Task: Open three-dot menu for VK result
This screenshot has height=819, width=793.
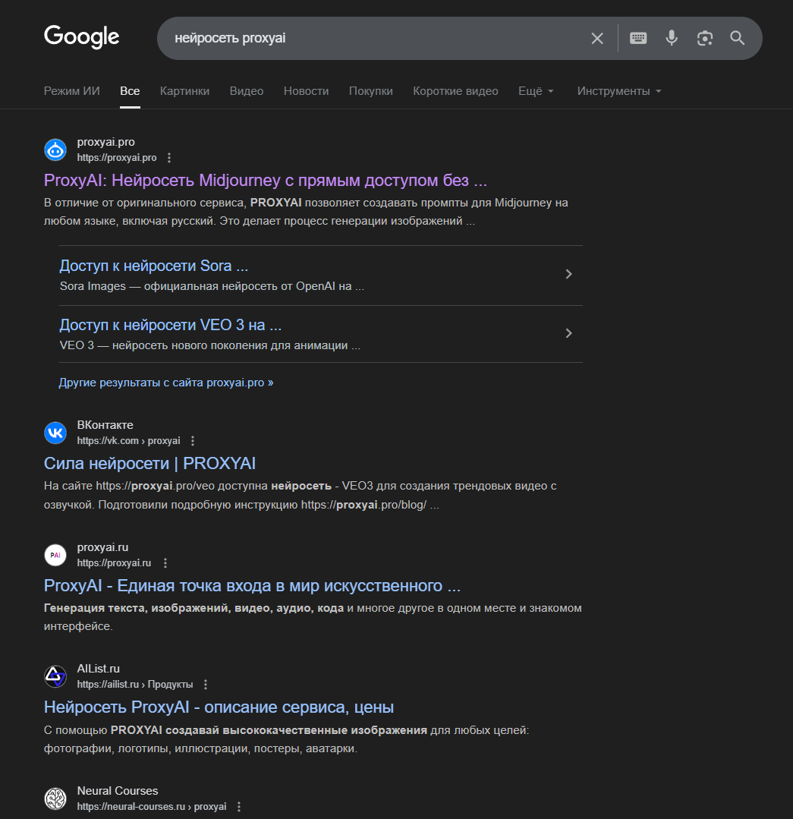Action: pyautogui.click(x=193, y=441)
